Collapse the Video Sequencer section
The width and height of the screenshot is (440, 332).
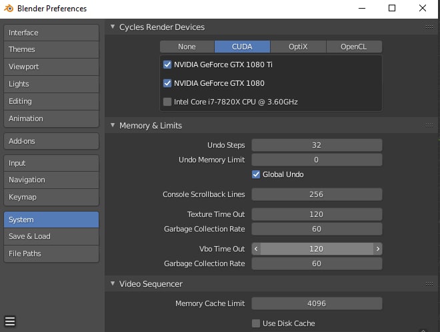point(112,284)
